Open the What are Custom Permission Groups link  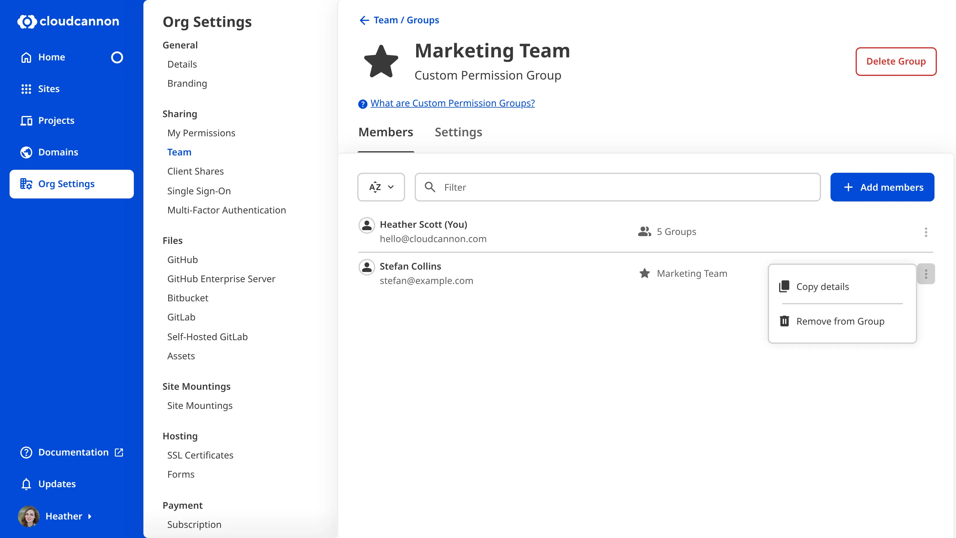(x=452, y=103)
